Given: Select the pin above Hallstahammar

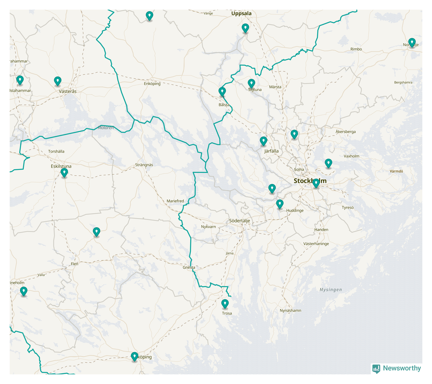Looking at the screenshot, I should (x=20, y=80).
